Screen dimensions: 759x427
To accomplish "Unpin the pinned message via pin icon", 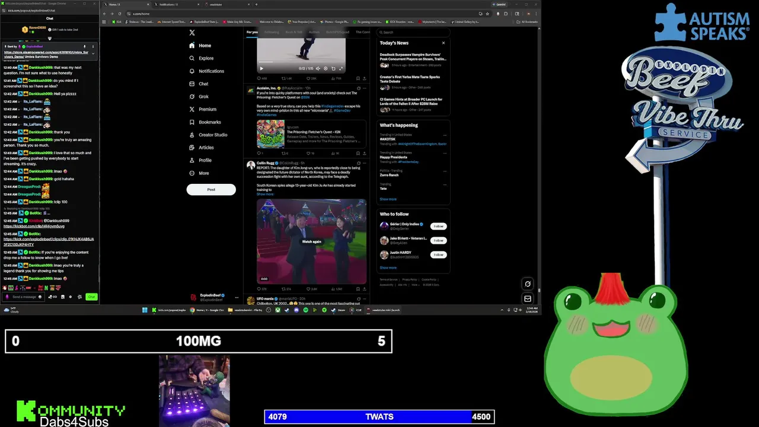I will pos(84,46).
